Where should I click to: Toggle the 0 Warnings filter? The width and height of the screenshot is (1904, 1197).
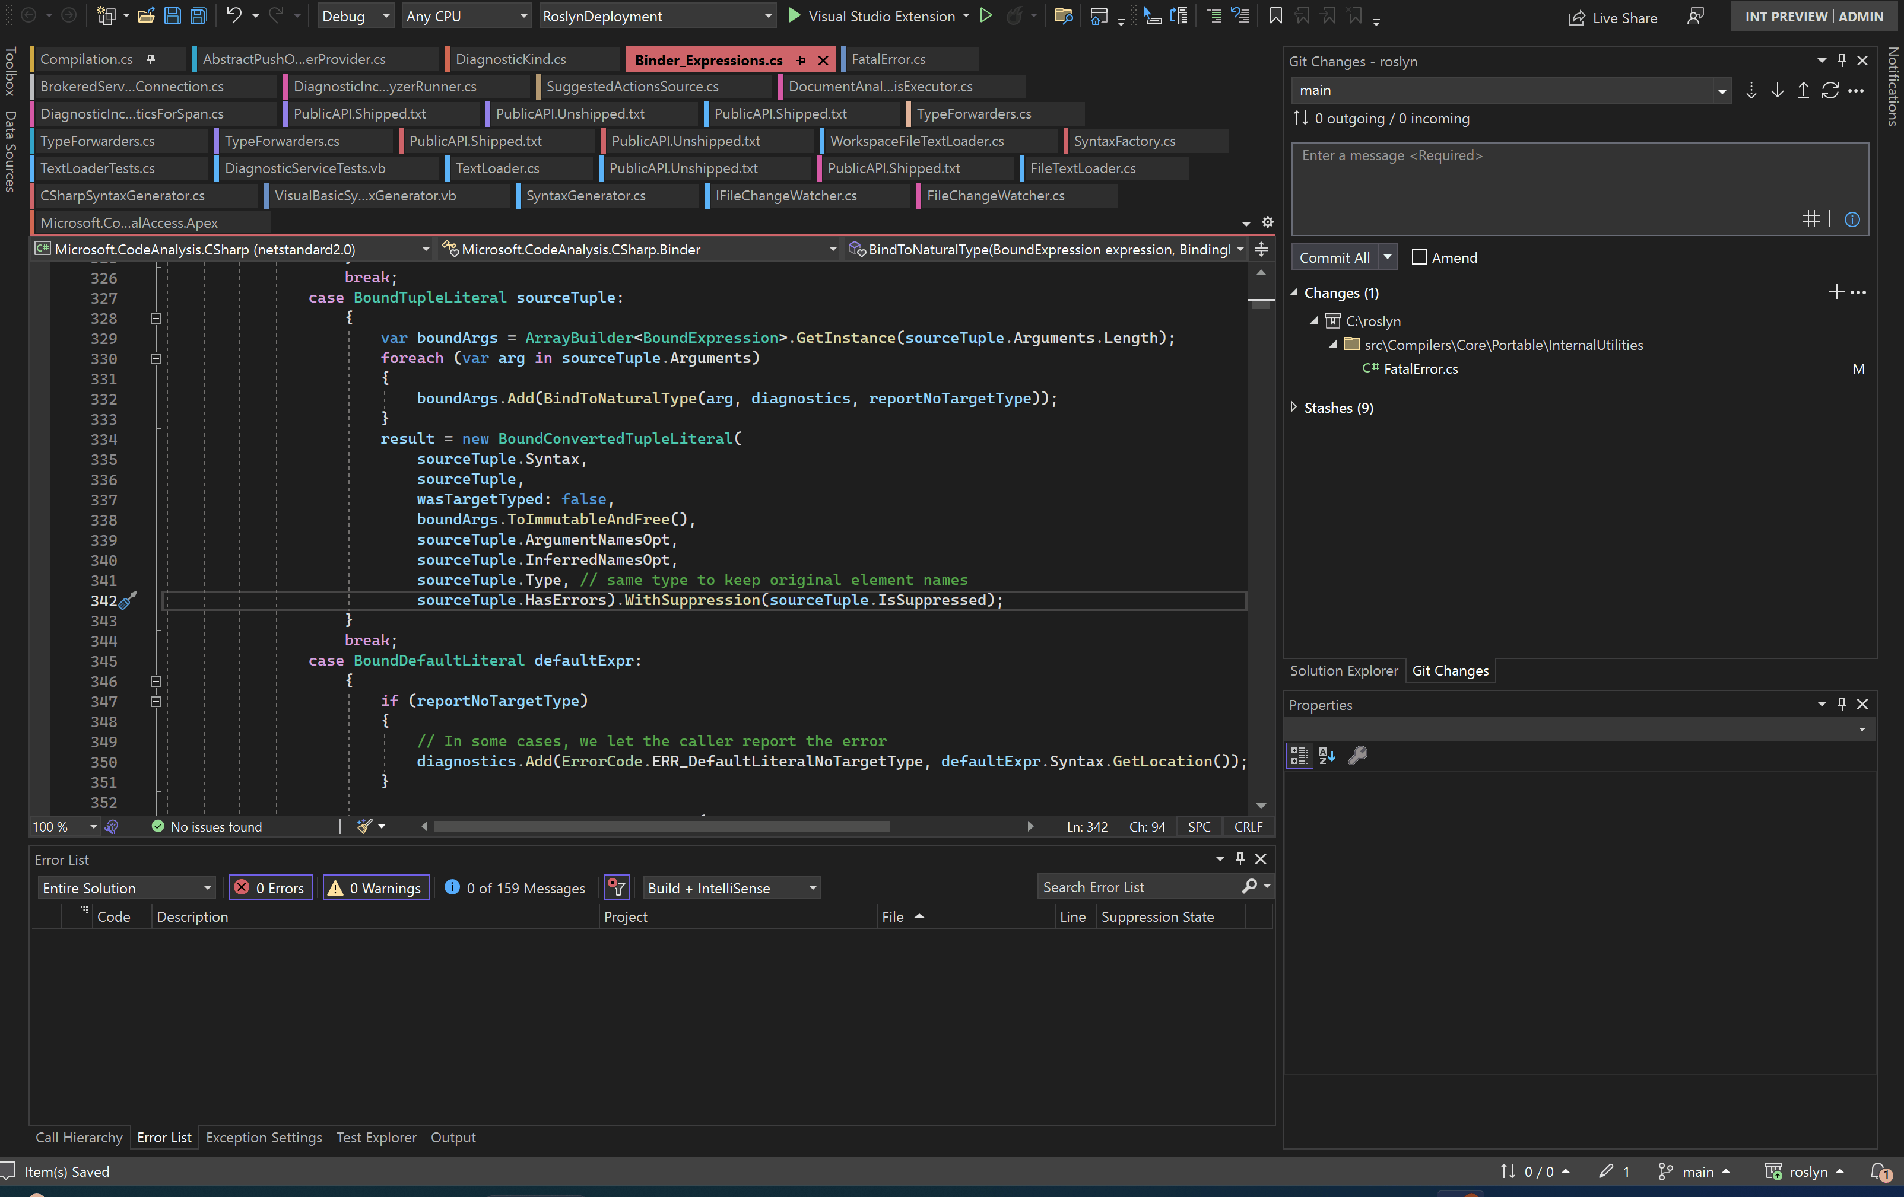[376, 887]
